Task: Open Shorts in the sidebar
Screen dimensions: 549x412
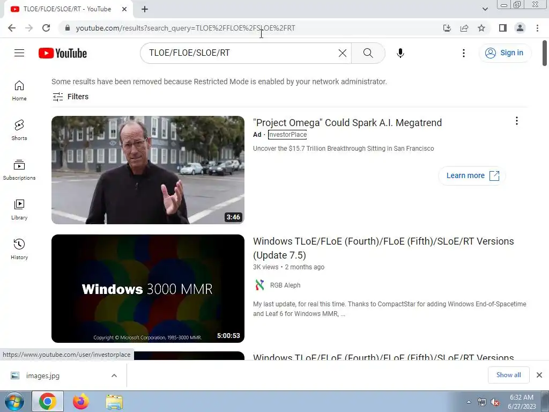Action: tap(19, 130)
